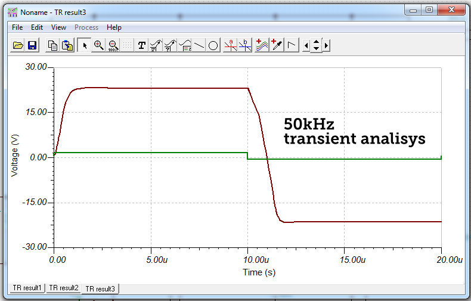
Task: Toggle the dotted grid icon
Action: pyautogui.click(x=128, y=45)
